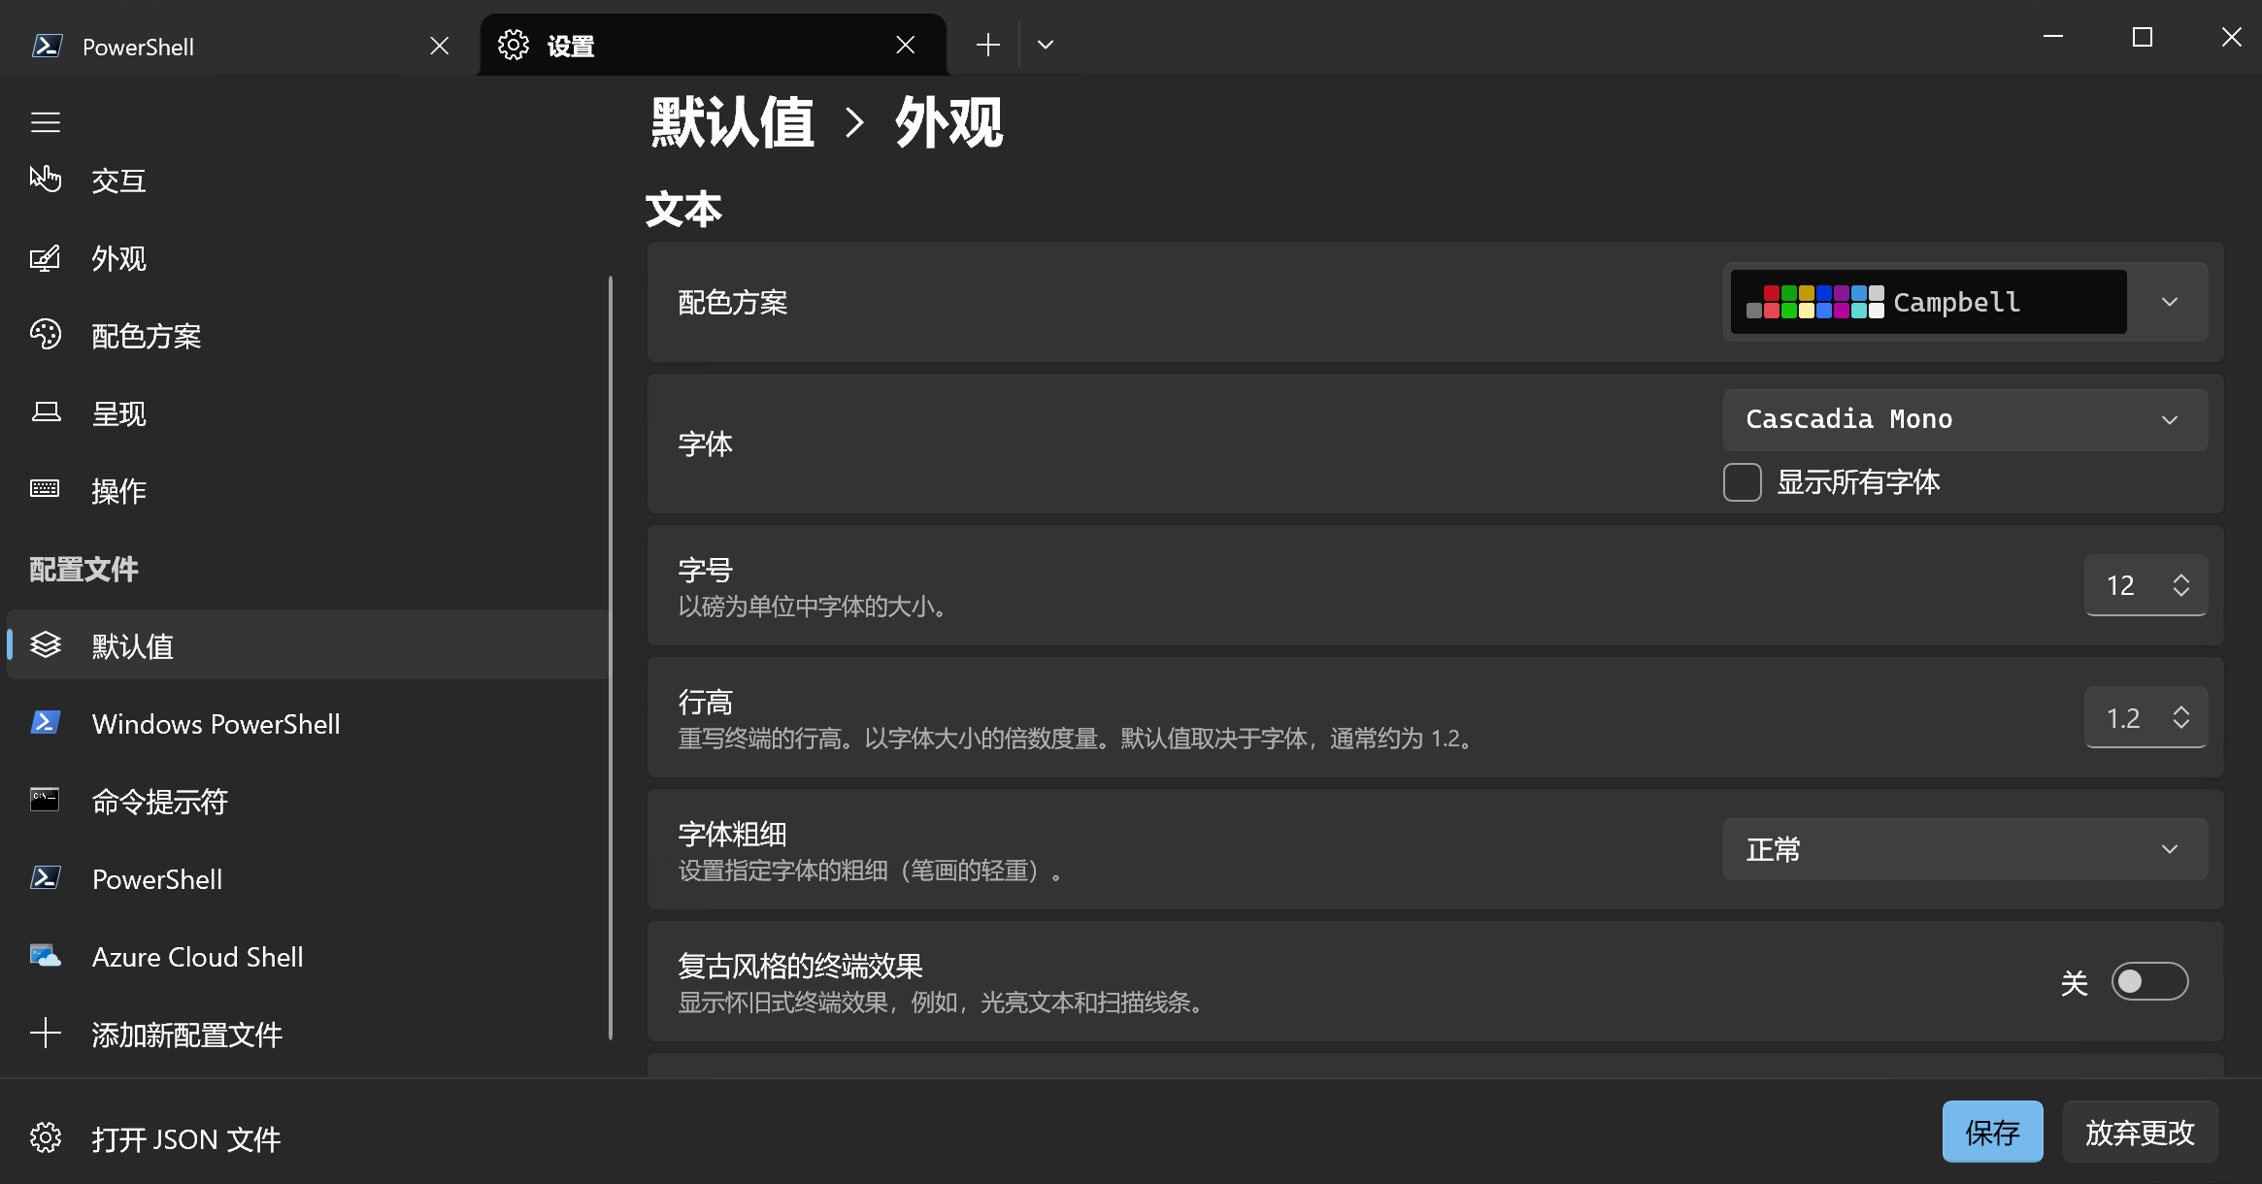Screen dimensions: 2262x1184
Task: Click the 放弃更改 button
Action: click(2140, 1132)
